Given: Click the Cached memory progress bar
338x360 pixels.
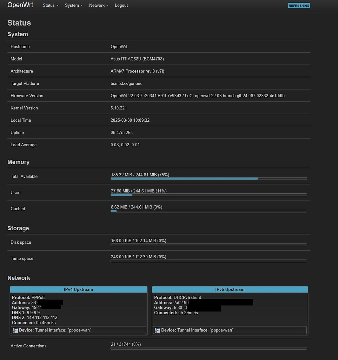Looking at the screenshot, I should tap(209, 211).
